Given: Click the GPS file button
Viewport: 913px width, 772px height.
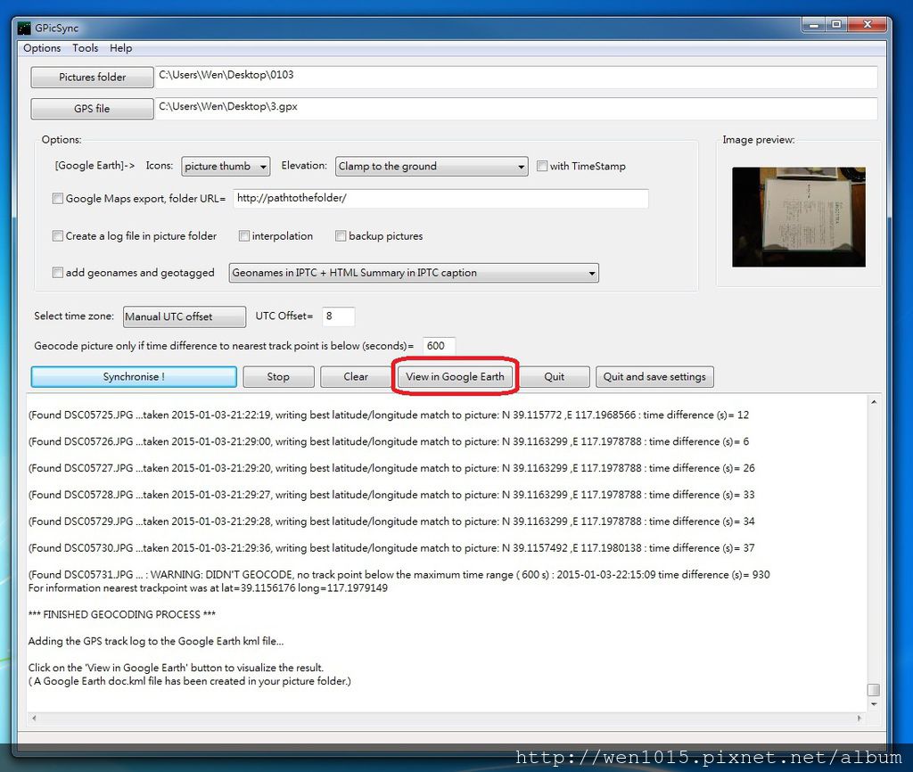Looking at the screenshot, I should click(92, 108).
